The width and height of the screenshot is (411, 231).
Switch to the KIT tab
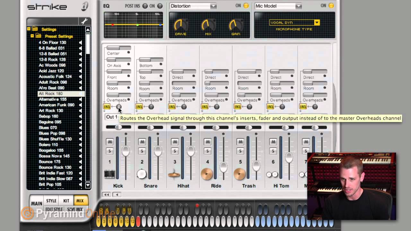tap(66, 201)
